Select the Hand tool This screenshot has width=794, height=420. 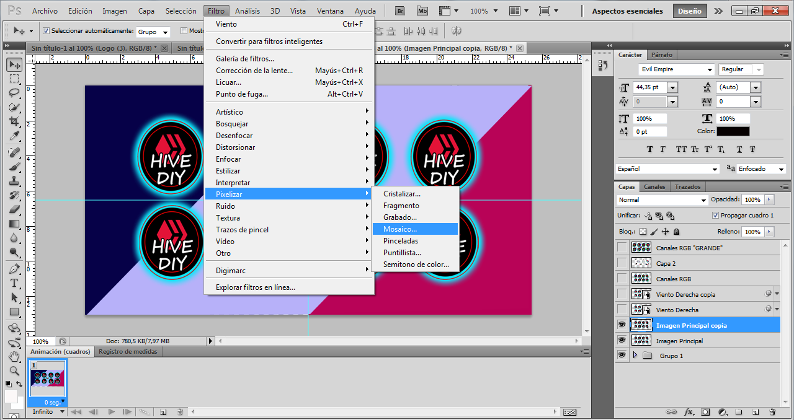click(14, 357)
